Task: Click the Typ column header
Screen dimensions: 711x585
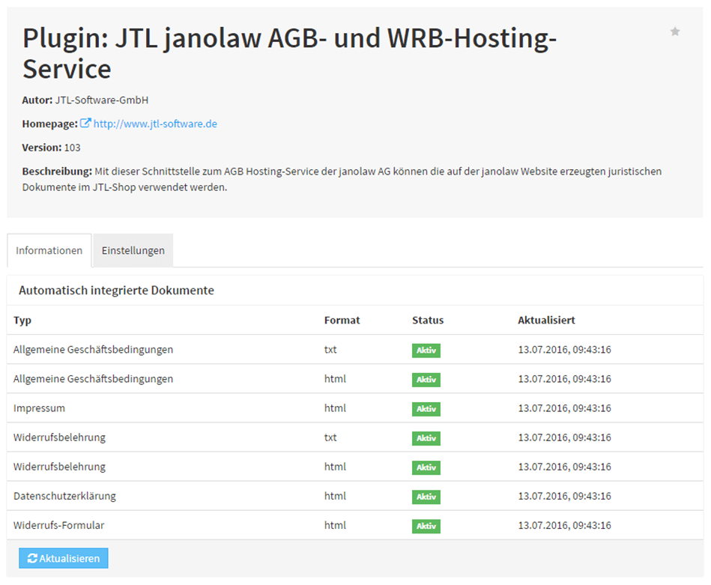Action: tap(22, 320)
